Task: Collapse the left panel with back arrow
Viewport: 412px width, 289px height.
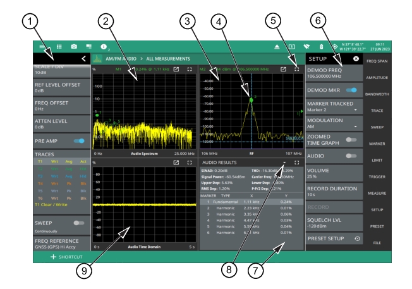Action: (x=83, y=58)
